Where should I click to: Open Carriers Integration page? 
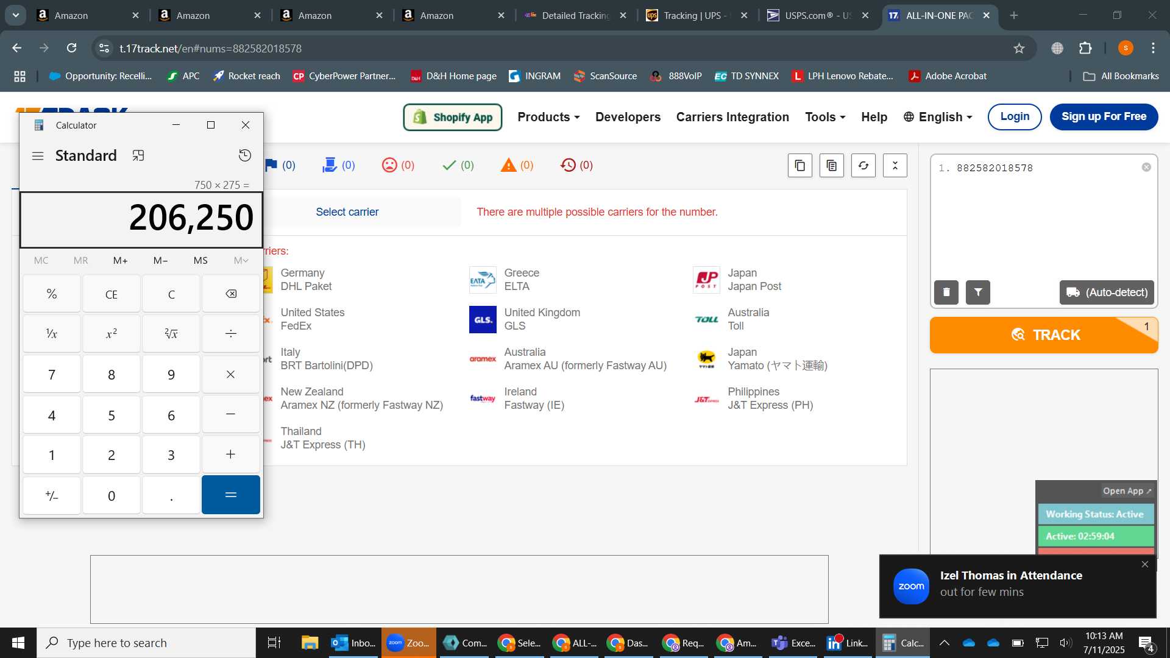[732, 117]
